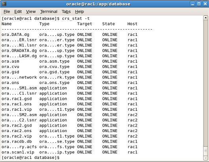This screenshot has width=209, height=162.
Task: Click the Target ONLINE value for ora.asm
Action: [84, 61]
